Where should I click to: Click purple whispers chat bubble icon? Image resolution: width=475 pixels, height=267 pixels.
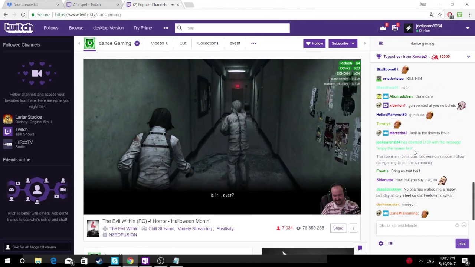coord(360,248)
